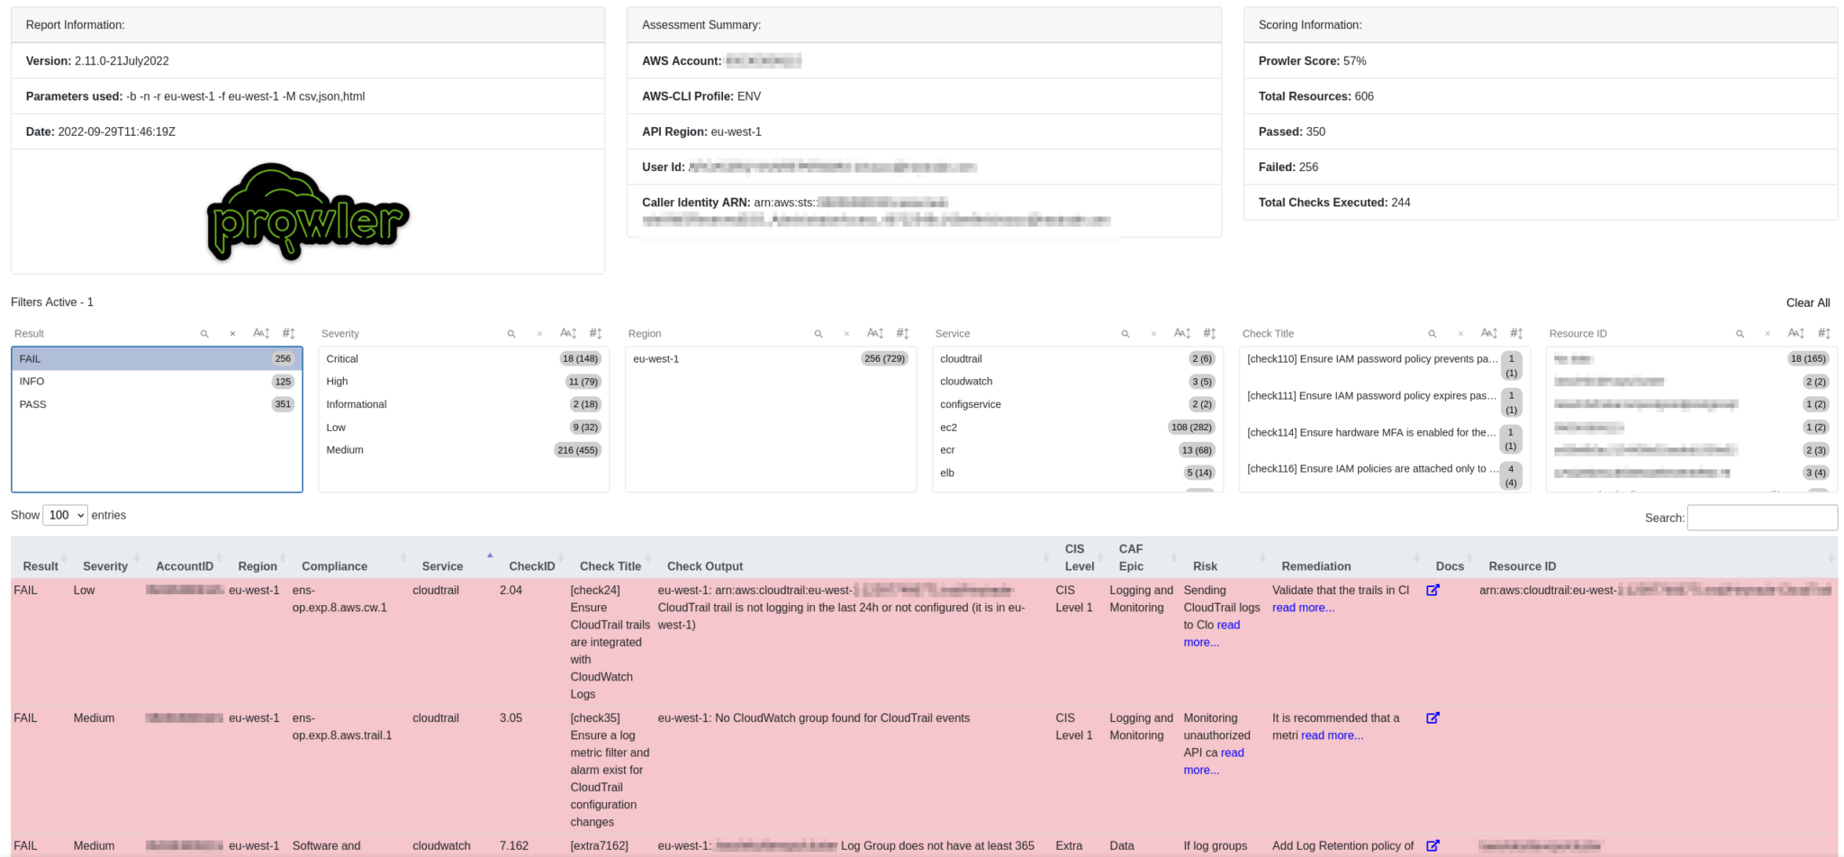Screen dimensions: 1844x857
Task: Click the Clear All filters link
Action: (1808, 302)
